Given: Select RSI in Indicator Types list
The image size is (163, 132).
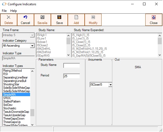Looking at the screenshot, I should click(6, 74).
